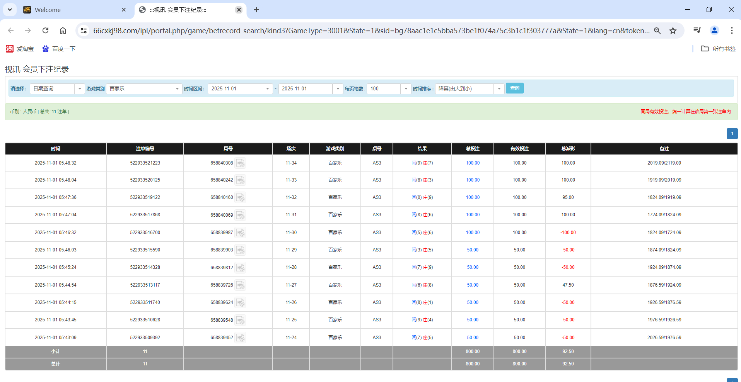Bookmark this page with the star icon
This screenshot has width=741, height=382.
(x=673, y=31)
